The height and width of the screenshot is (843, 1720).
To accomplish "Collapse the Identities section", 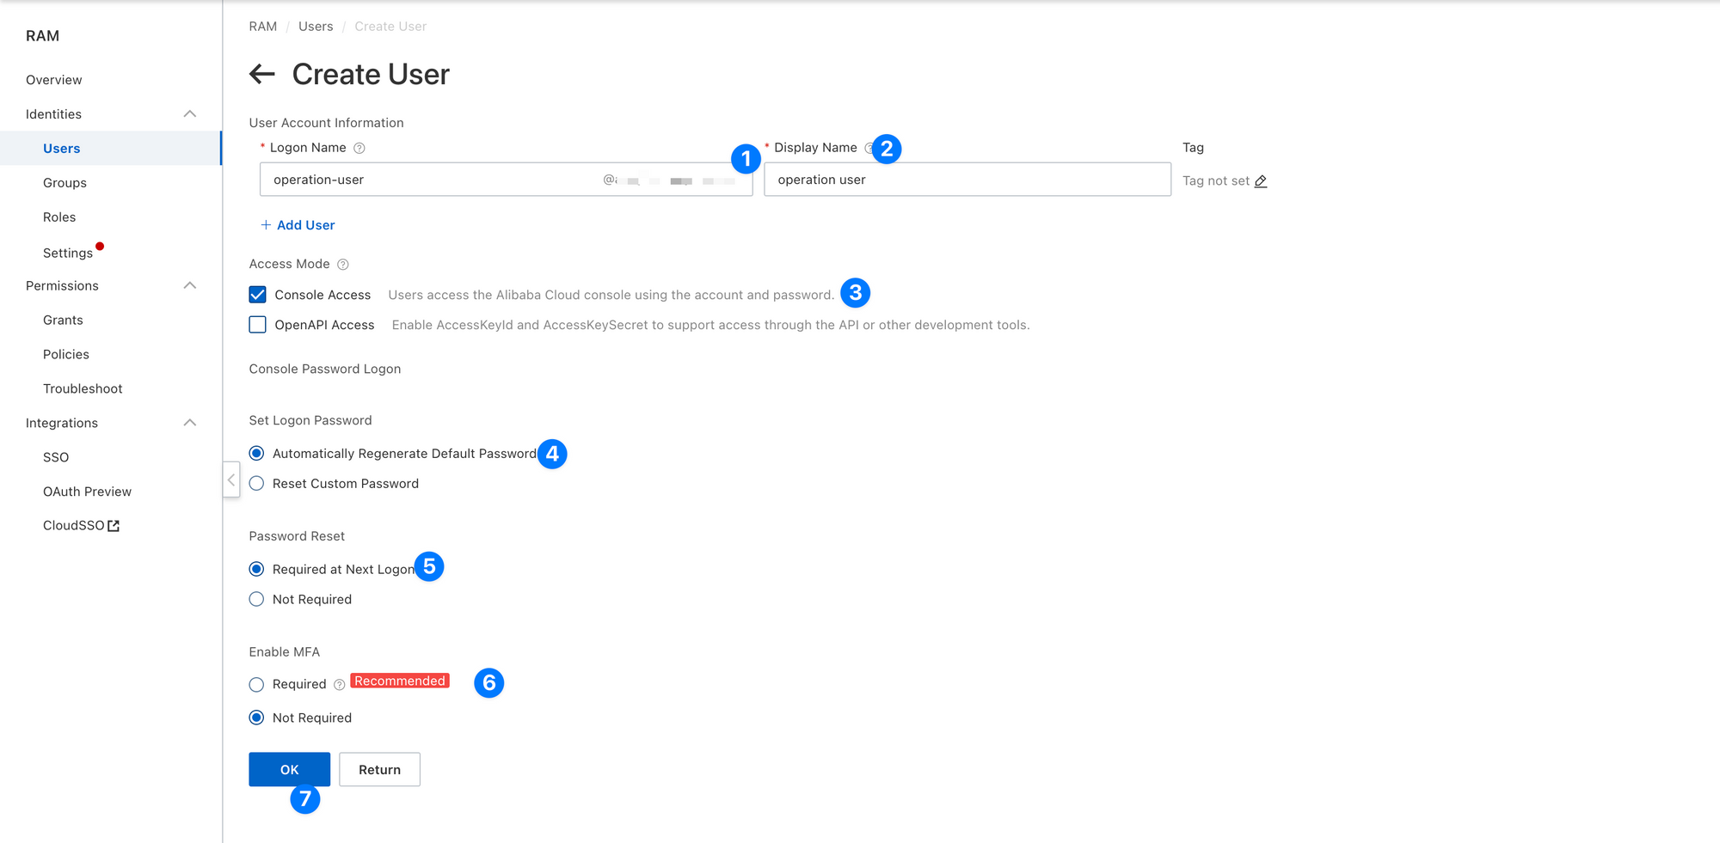I will point(190,114).
